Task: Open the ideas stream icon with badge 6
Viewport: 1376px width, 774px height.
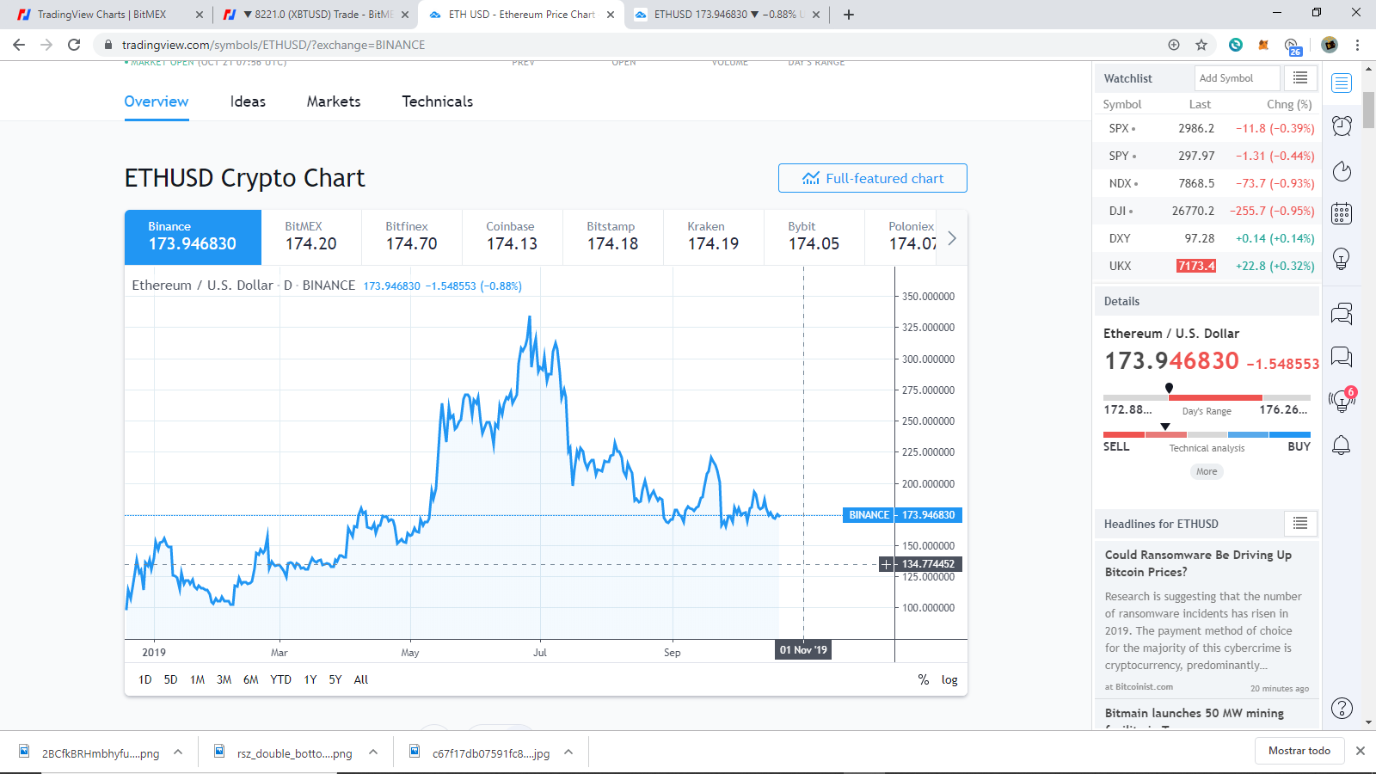Action: [x=1342, y=400]
